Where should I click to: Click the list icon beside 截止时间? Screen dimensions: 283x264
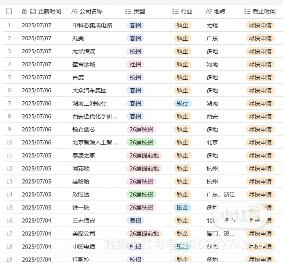pyautogui.click(x=248, y=11)
